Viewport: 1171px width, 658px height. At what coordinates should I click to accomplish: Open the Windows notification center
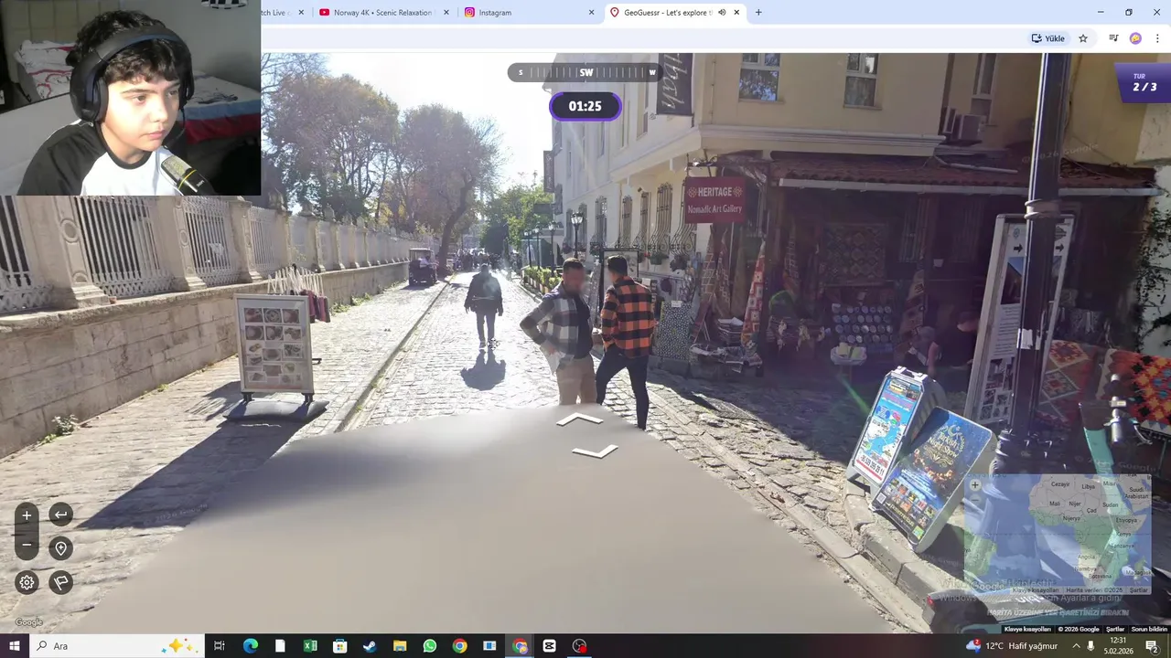[1152, 646]
